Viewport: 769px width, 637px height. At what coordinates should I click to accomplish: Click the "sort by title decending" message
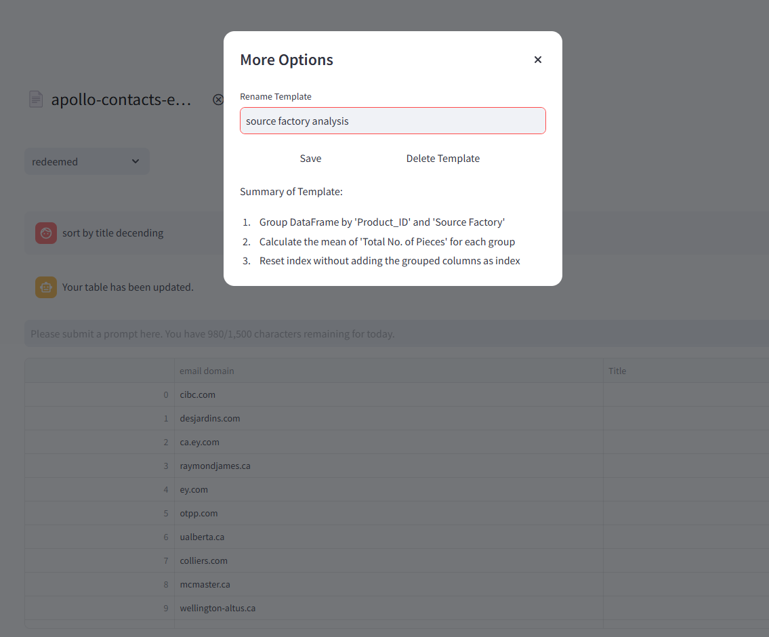pyautogui.click(x=112, y=233)
